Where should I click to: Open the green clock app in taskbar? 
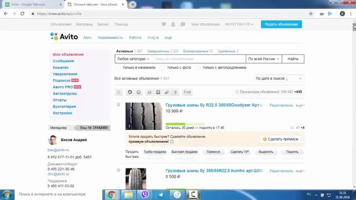[x=177, y=194]
